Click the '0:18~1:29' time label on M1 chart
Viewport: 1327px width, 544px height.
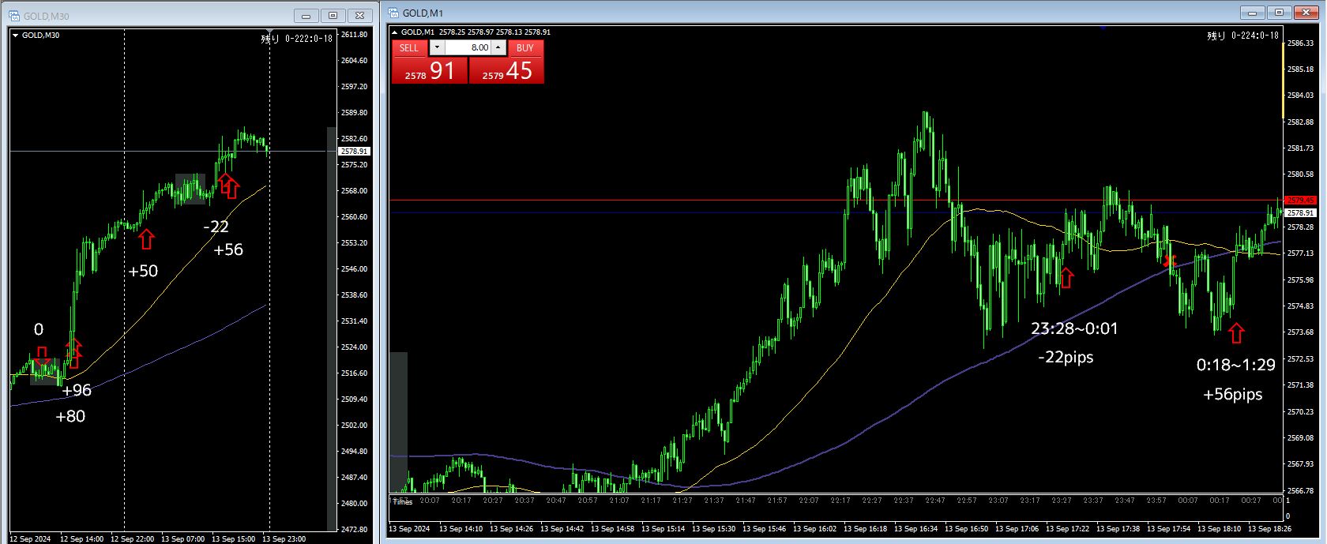click(1236, 365)
